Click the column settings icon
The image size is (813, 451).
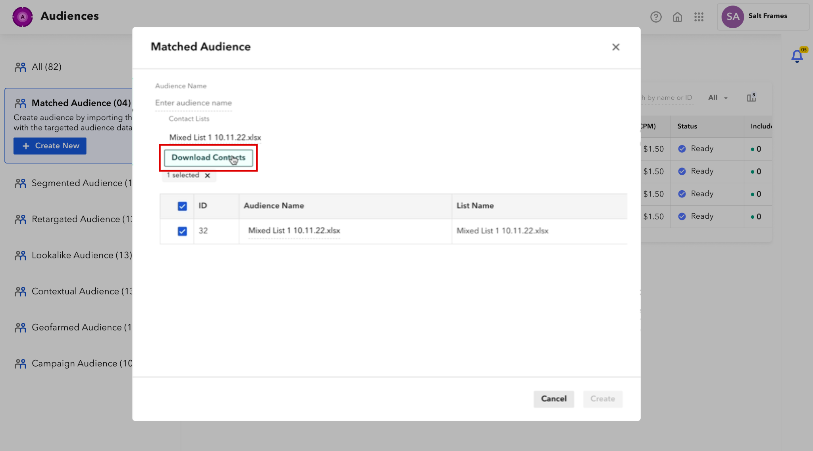point(751,97)
